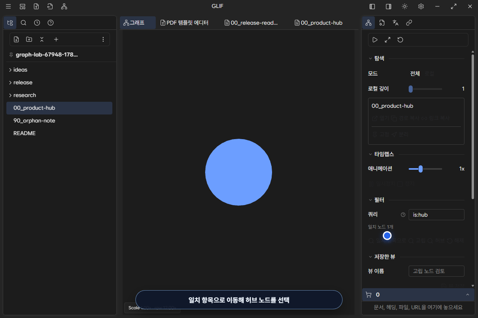The height and width of the screenshot is (318, 478).
Task: Click the PDF template file icon in title bar
Action: pos(36,6)
